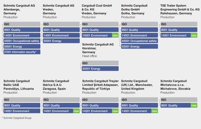Click the ISO header under Altenberge
The image size is (201, 129).
(x=22, y=24)
